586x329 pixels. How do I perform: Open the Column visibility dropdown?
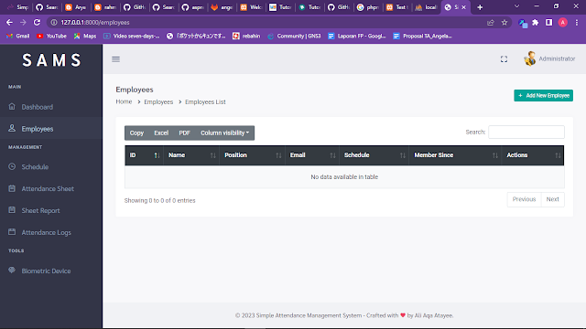(224, 133)
